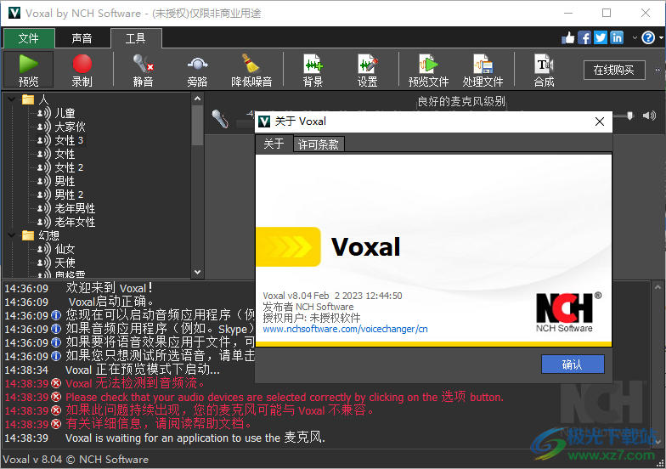Click the main window title bar app icon

[14, 14]
